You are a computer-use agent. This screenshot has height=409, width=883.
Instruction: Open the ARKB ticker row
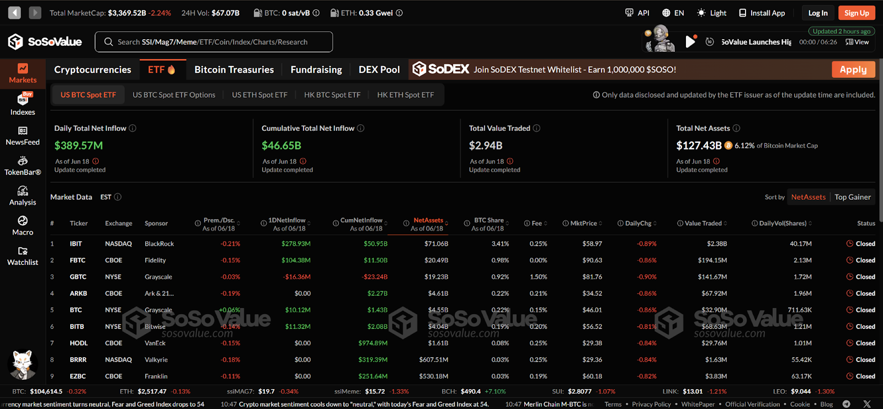click(462, 293)
